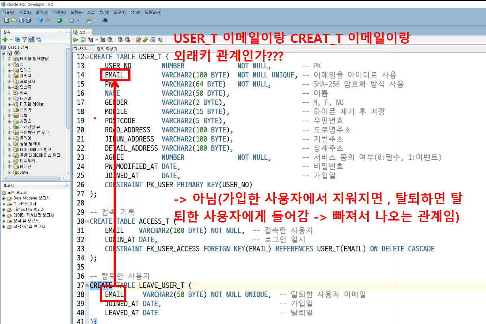Open the 실행(R) menu
The width and height of the screenshot is (486, 324).
point(76,12)
